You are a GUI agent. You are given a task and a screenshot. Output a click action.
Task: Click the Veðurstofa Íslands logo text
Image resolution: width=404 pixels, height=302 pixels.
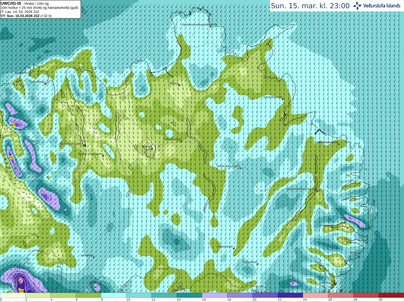pos(382,6)
